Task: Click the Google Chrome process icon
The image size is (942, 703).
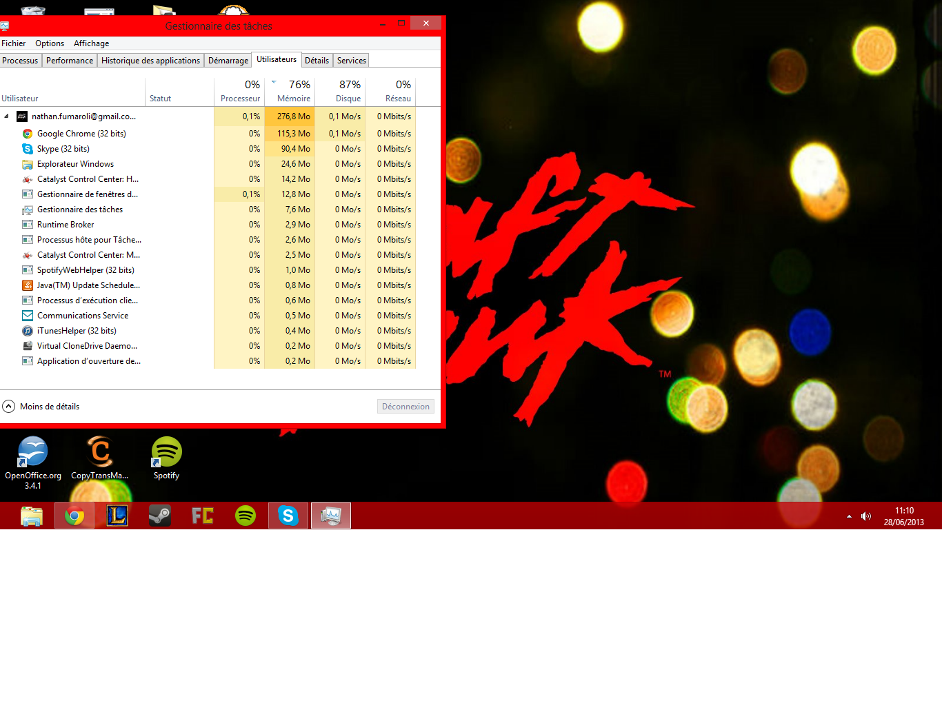Action: [28, 134]
